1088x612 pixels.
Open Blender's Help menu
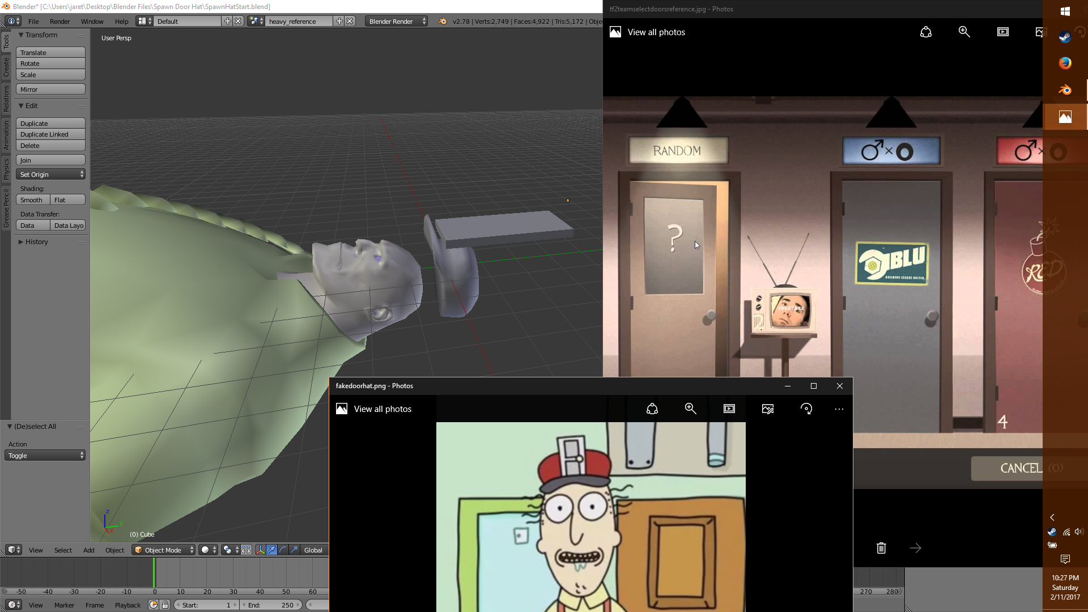tap(121, 22)
